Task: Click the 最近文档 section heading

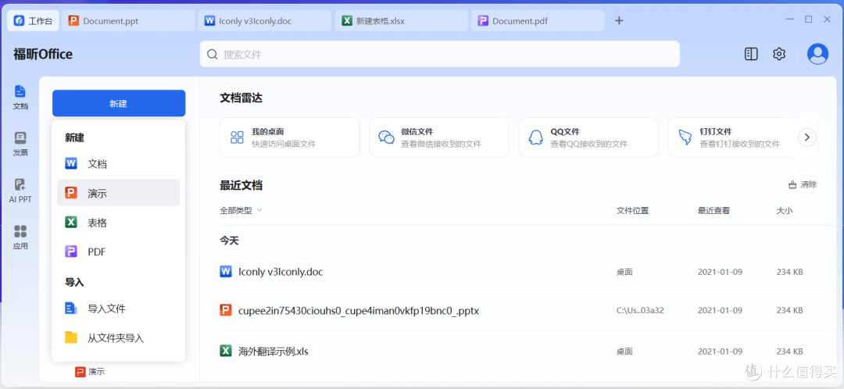Action: 241,186
